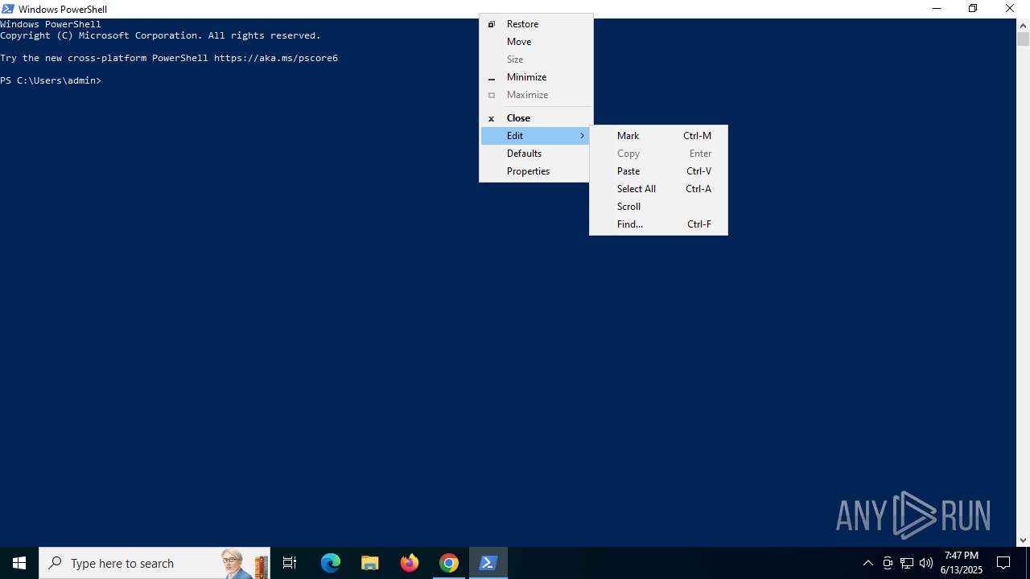Open Find... in the Edit submenu
Image resolution: width=1030 pixels, height=579 pixels.
pos(658,224)
